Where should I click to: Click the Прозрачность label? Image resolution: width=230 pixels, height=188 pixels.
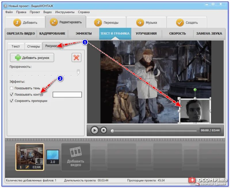(x=20, y=67)
